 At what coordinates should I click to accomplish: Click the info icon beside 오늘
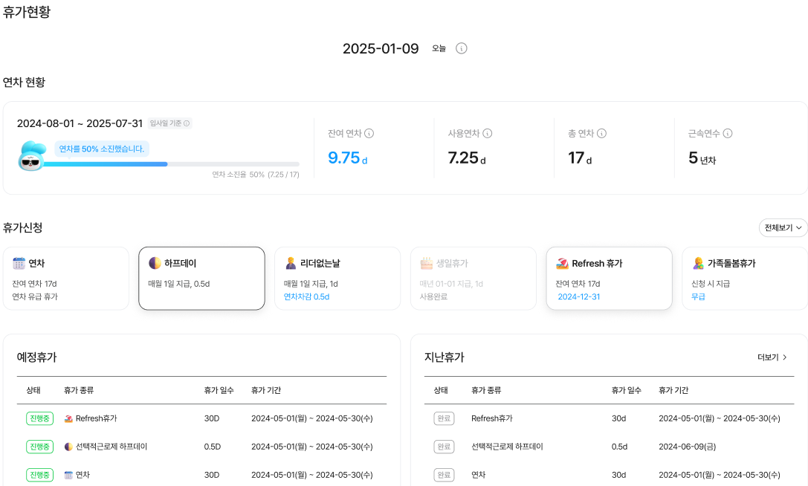(462, 48)
